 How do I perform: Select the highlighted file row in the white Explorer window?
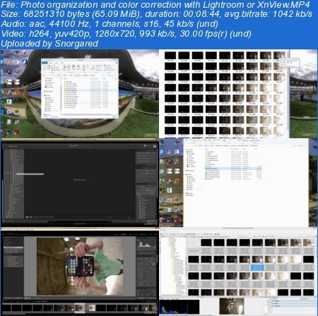pyautogui.click(x=233, y=169)
